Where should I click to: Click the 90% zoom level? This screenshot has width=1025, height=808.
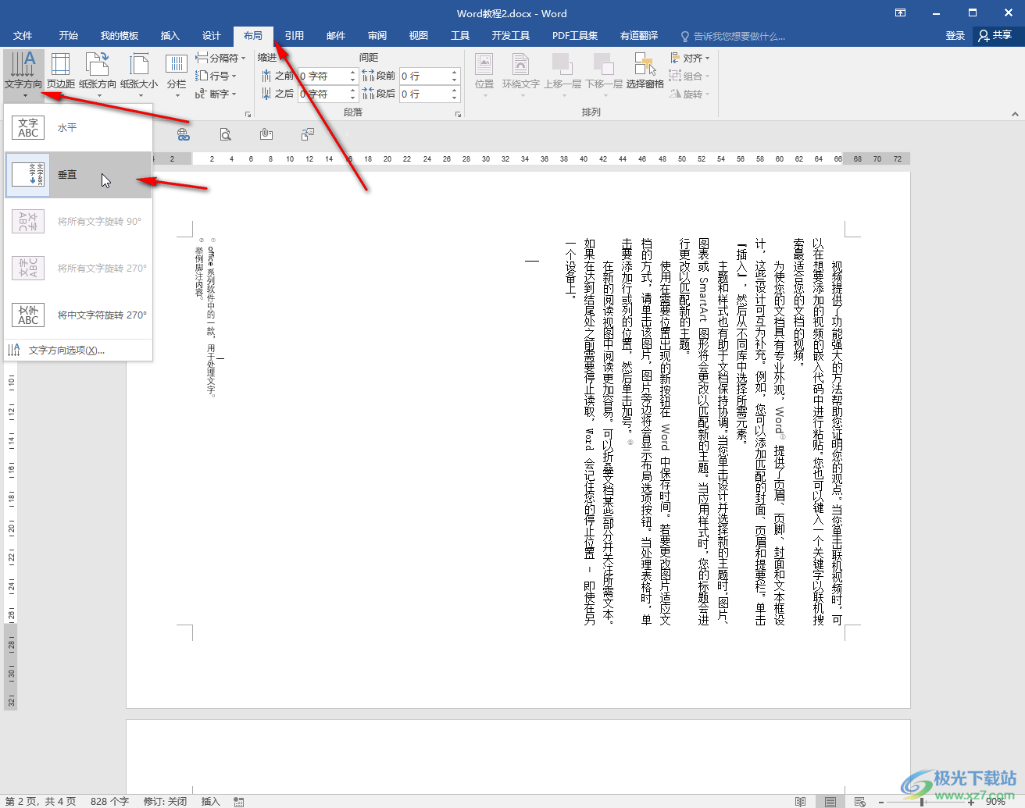point(996,802)
